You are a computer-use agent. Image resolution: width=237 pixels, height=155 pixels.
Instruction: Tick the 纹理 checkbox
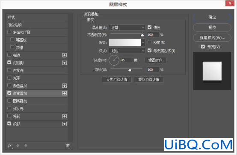pos(12,47)
